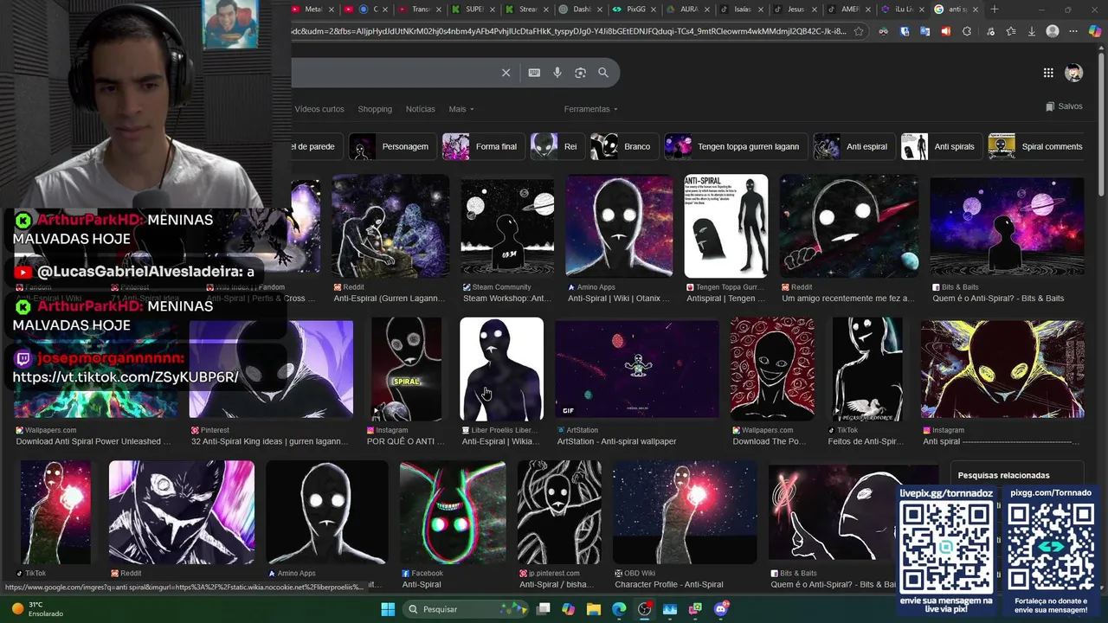
Task: Switch to the AURA browser tab
Action: coord(688,10)
